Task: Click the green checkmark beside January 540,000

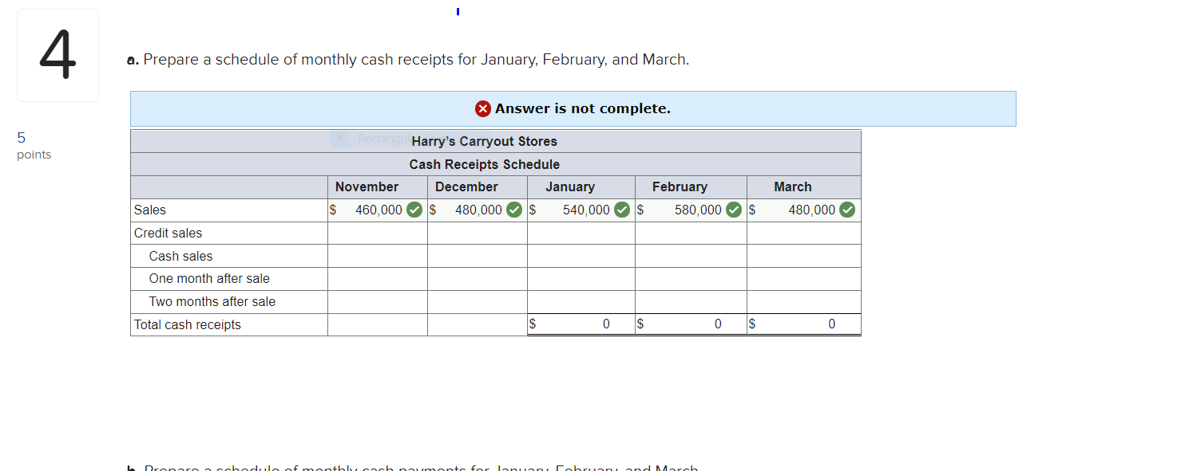Action: click(622, 210)
